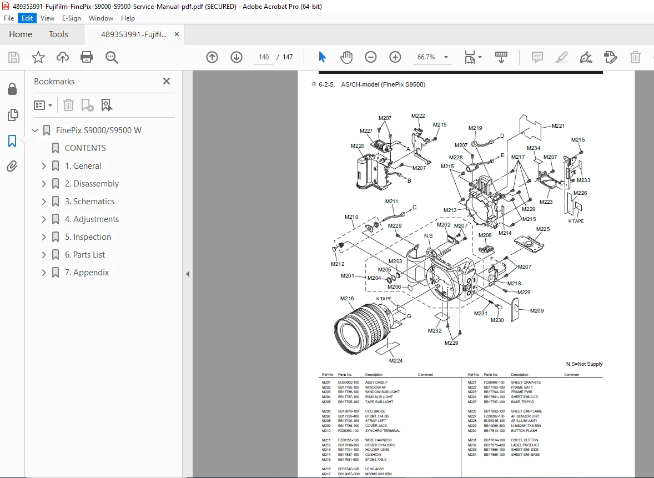The image size is (654, 478).
Task: Close the document tab
Action: point(177,34)
